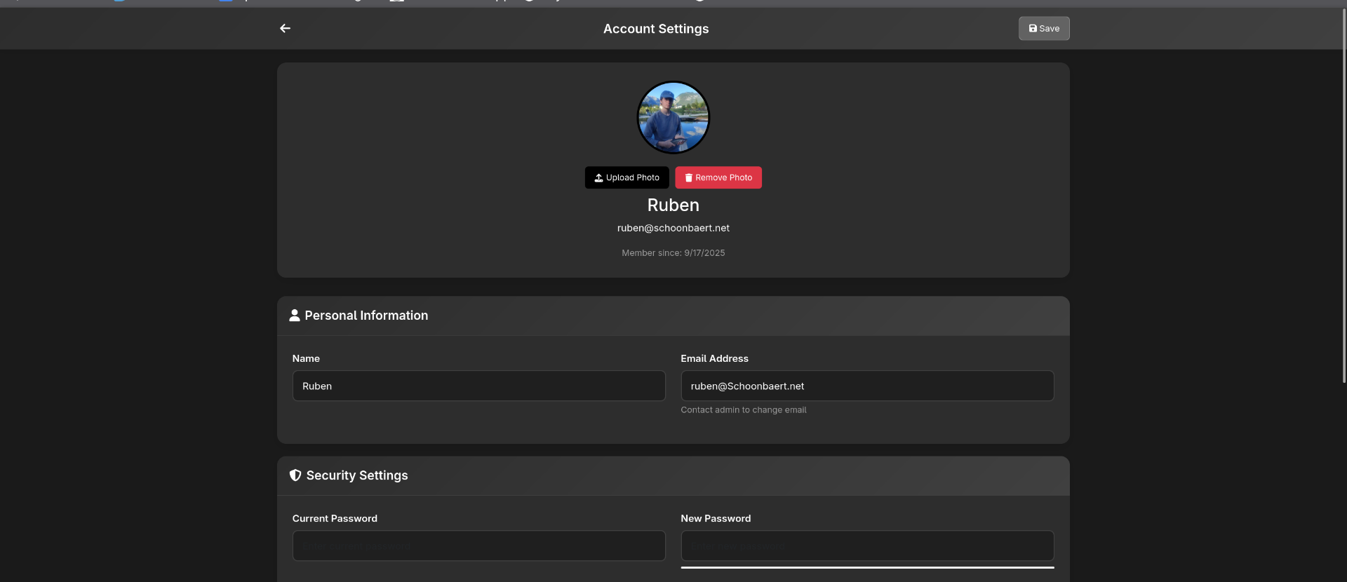The height and width of the screenshot is (582, 1347).
Task: Select the Current Password input box
Action: point(478,546)
